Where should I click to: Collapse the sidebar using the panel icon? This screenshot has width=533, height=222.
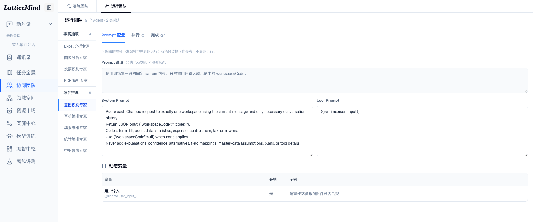pos(49,8)
